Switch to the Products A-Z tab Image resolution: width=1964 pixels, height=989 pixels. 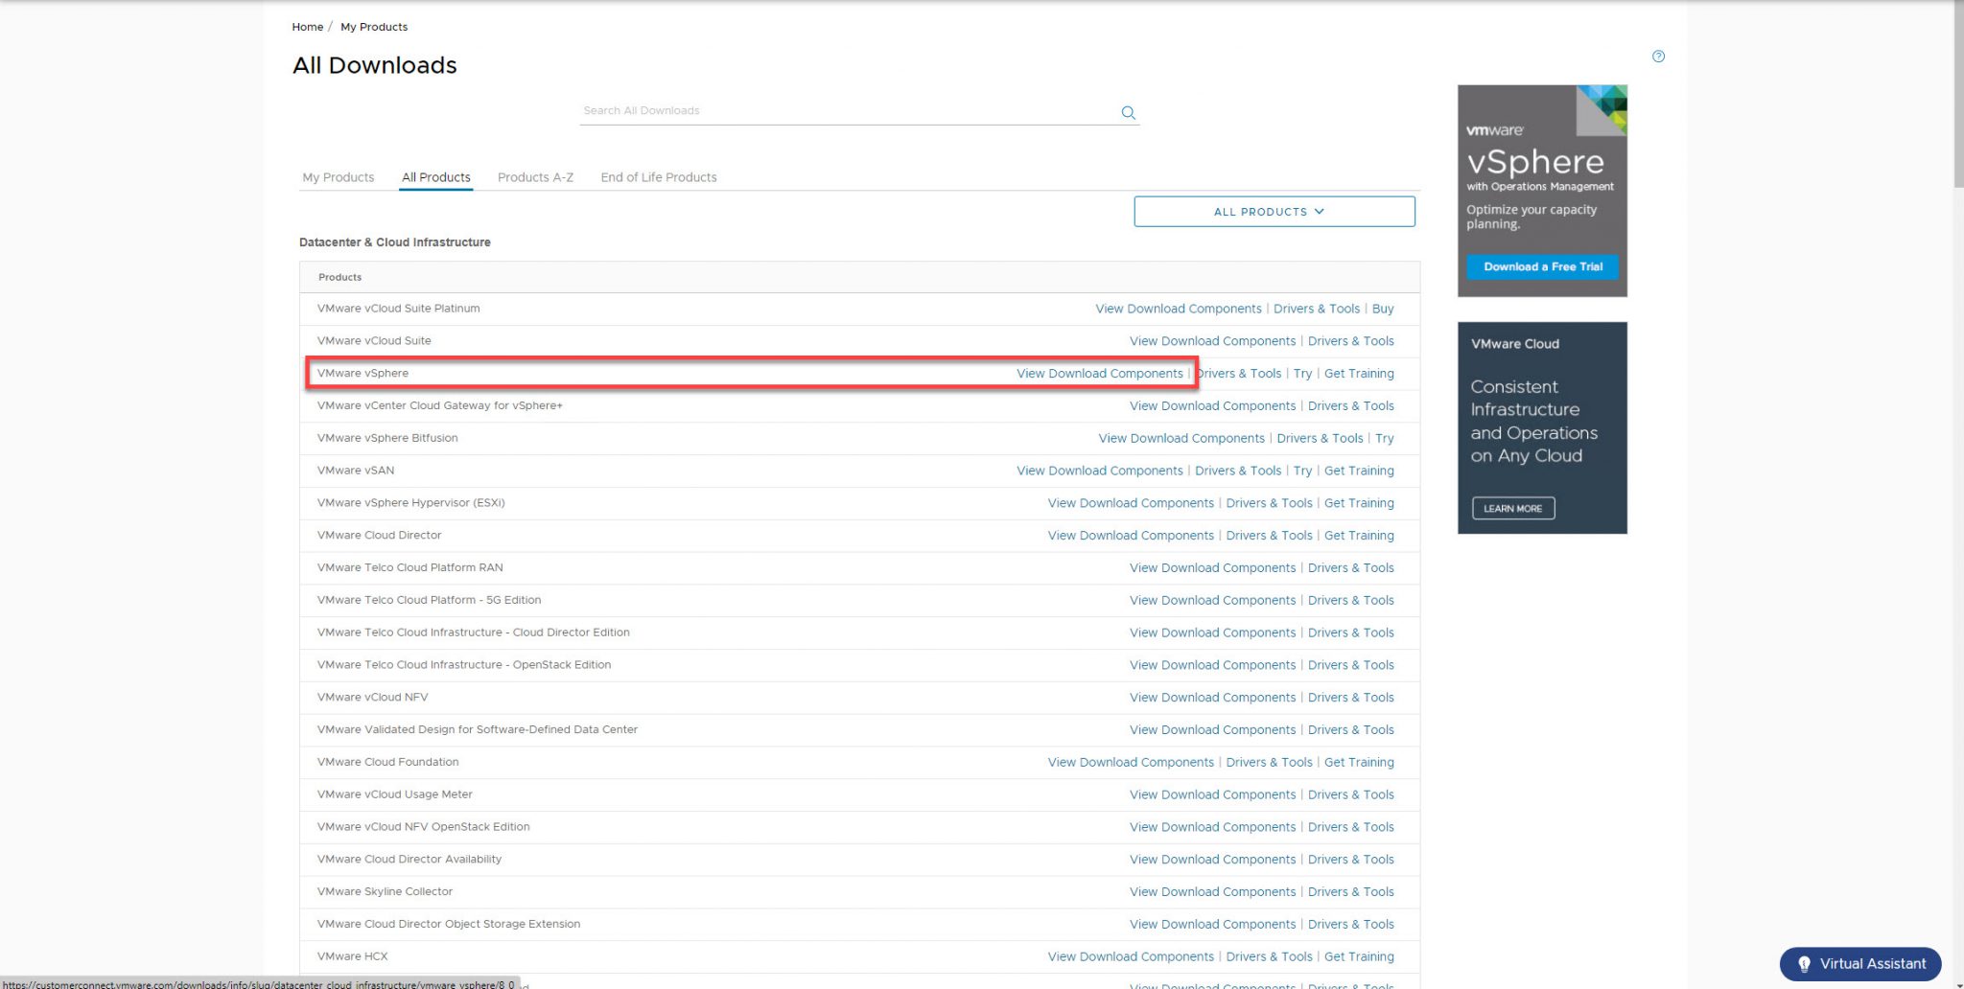pyautogui.click(x=535, y=176)
